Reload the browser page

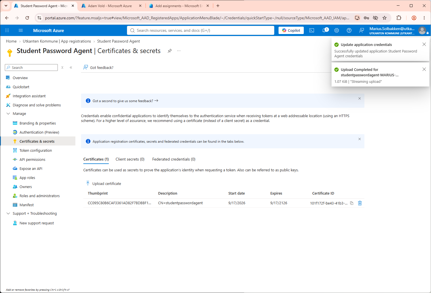coord(27,18)
